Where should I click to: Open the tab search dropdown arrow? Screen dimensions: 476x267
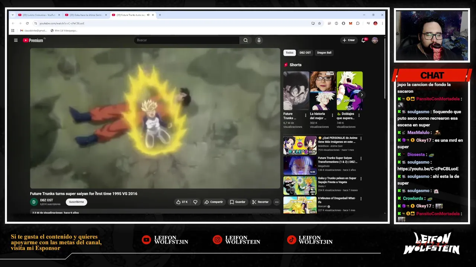click(13, 15)
